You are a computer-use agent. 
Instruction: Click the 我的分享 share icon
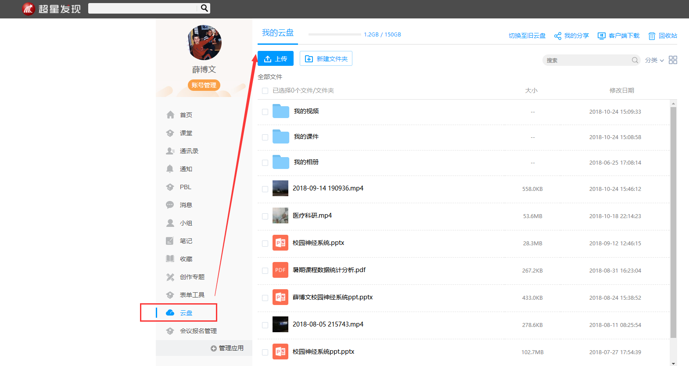click(x=558, y=36)
